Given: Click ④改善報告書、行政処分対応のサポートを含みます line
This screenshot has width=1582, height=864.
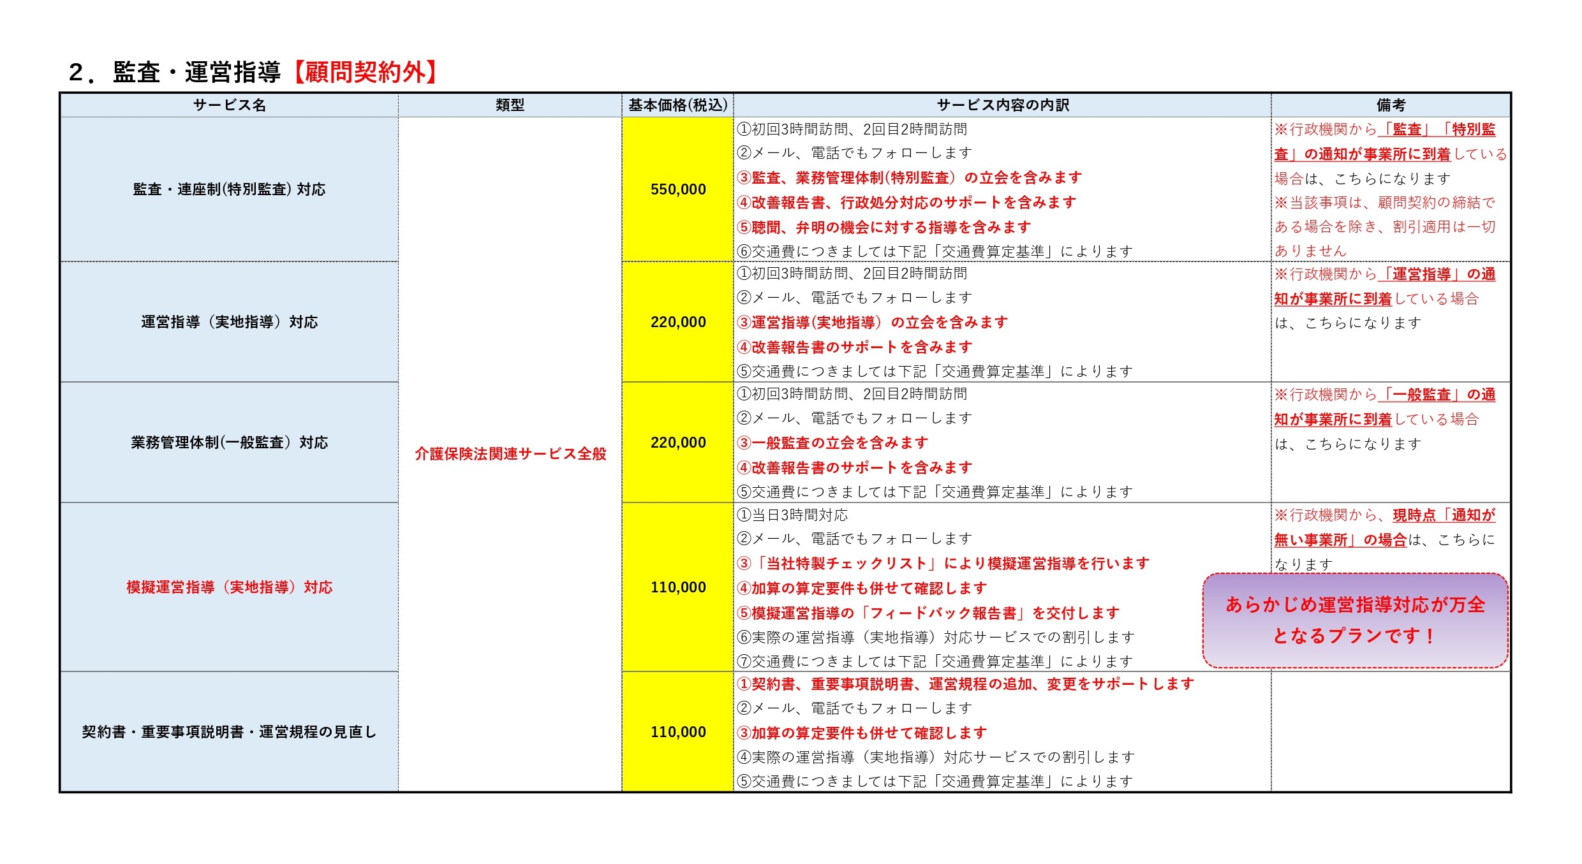Looking at the screenshot, I should pos(906,203).
